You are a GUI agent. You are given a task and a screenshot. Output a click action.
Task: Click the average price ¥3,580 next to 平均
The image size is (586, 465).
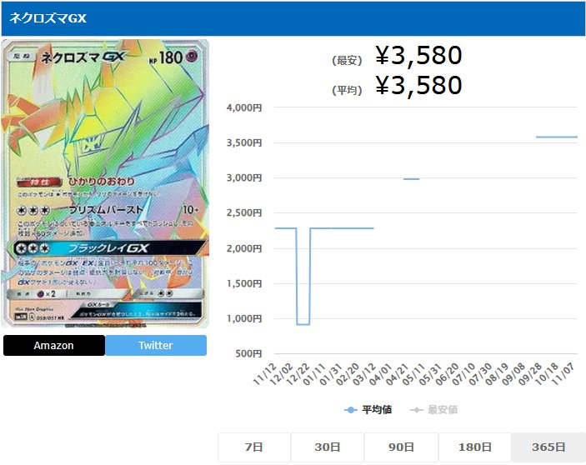point(418,86)
